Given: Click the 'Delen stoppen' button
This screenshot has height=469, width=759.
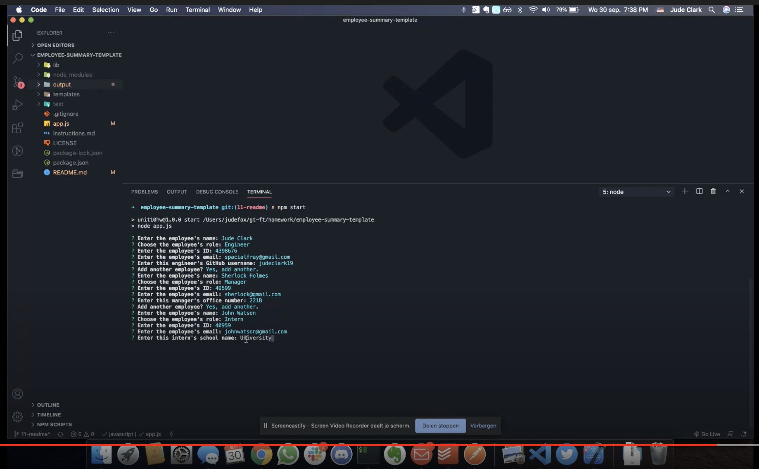Looking at the screenshot, I should click(440, 425).
